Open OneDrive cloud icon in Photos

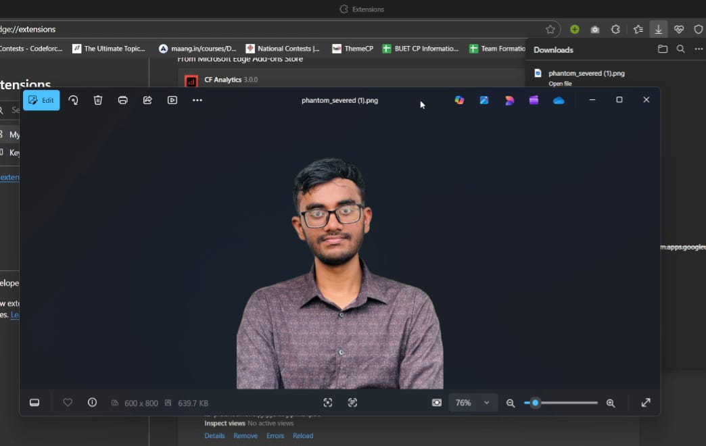(559, 101)
